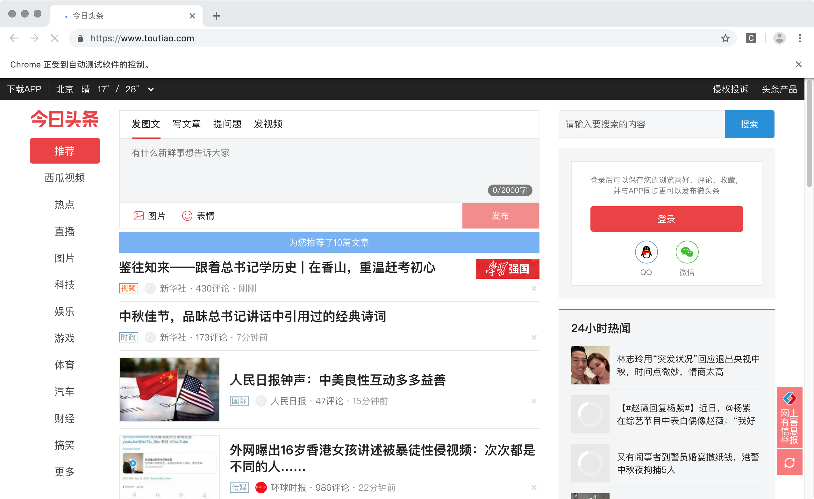Stop page loading with the X button
814x499 pixels.
point(55,38)
